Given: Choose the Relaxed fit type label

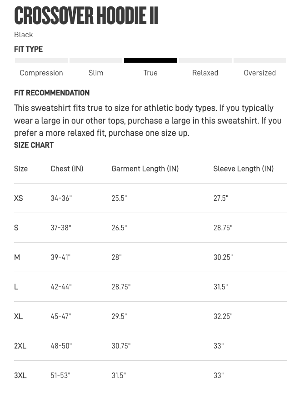Looking at the screenshot, I should (x=205, y=73).
